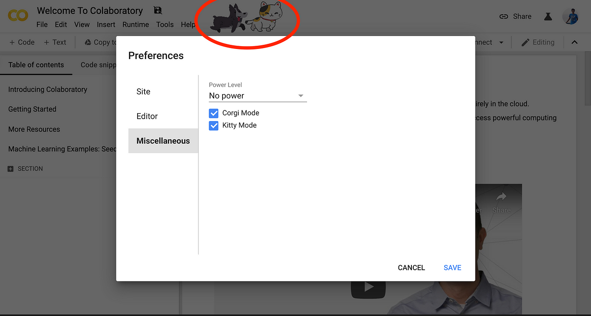The height and width of the screenshot is (316, 591).
Task: Click the Editing mode label
Action: (x=543, y=42)
